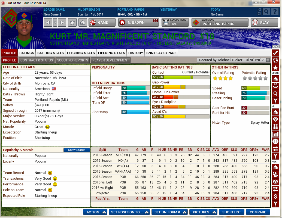The width and height of the screenshot is (282, 218).
Task: Switch to the FIELDING STATS tab
Action: (x=111, y=53)
